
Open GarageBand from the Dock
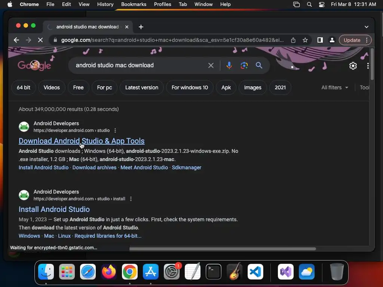click(x=235, y=271)
